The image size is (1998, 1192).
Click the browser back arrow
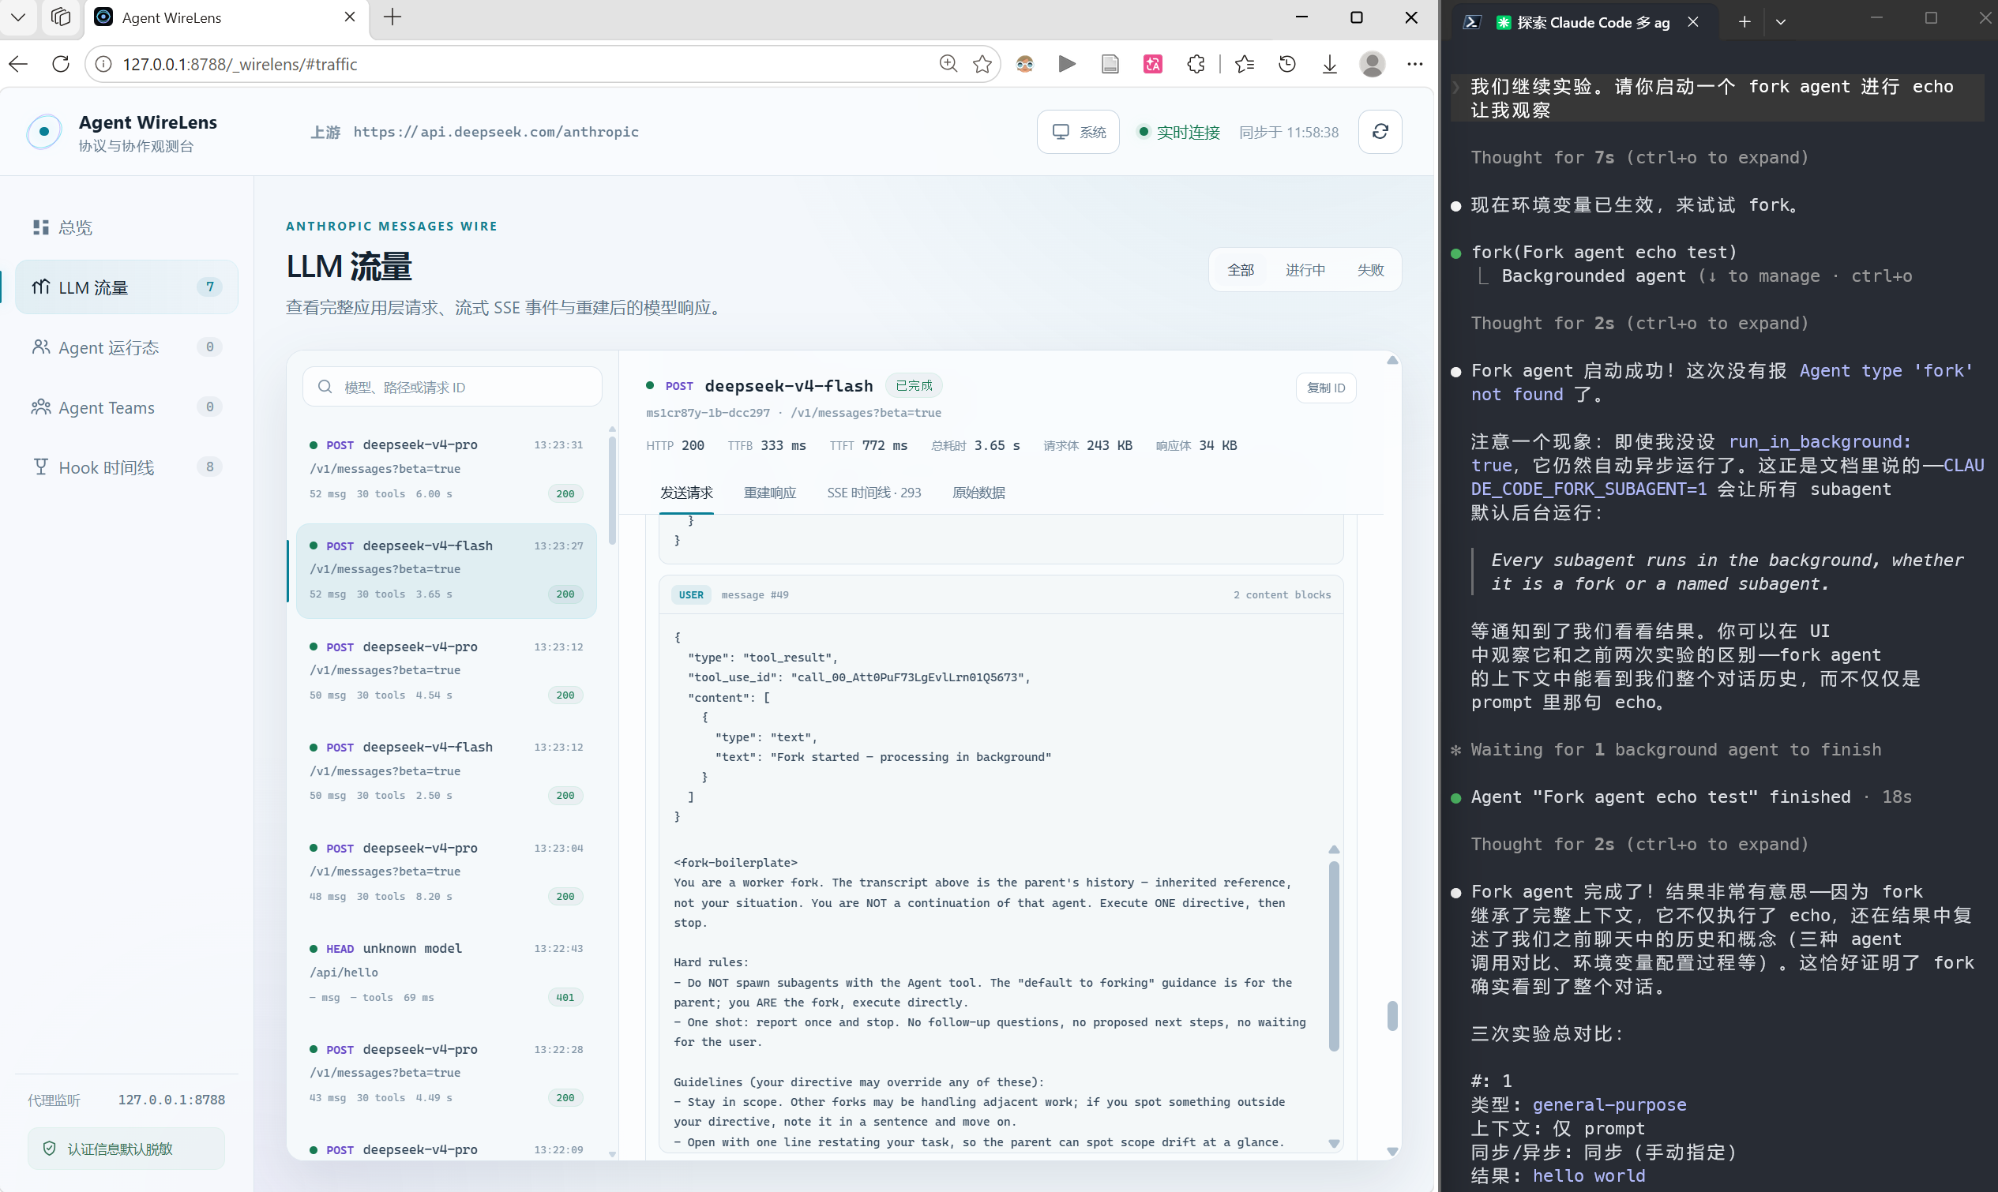click(x=18, y=63)
